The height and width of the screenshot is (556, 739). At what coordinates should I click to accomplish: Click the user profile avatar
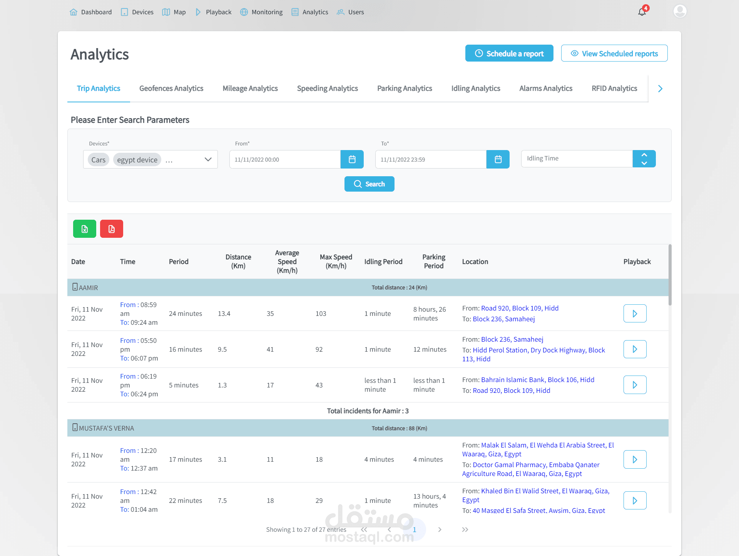click(680, 11)
